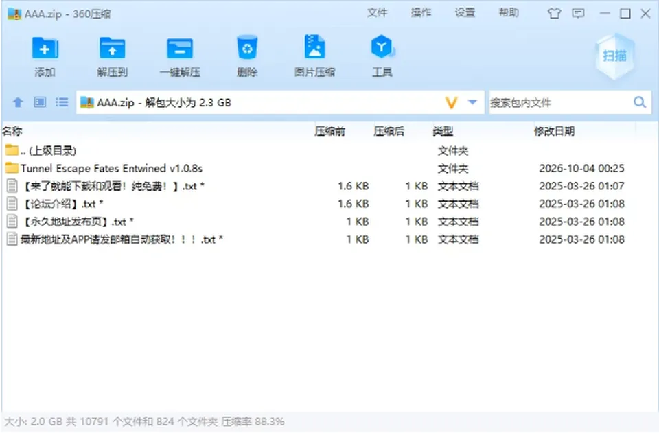Click the folder icon of Tunnel Escape row
Screen dimensions: 659x433
click(x=12, y=168)
